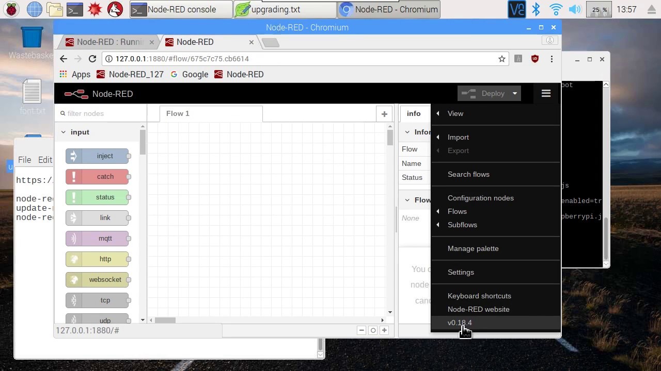Click the Chromium address bar

click(305, 59)
